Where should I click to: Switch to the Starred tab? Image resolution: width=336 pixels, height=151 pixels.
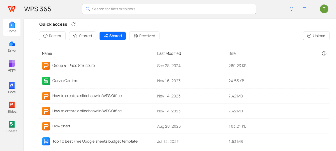(82, 36)
